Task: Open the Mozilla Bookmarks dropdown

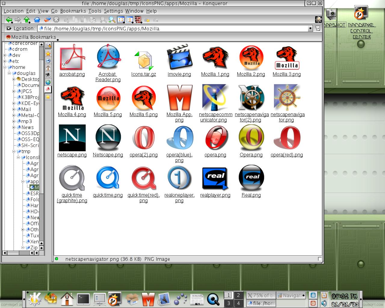Action: [32, 37]
